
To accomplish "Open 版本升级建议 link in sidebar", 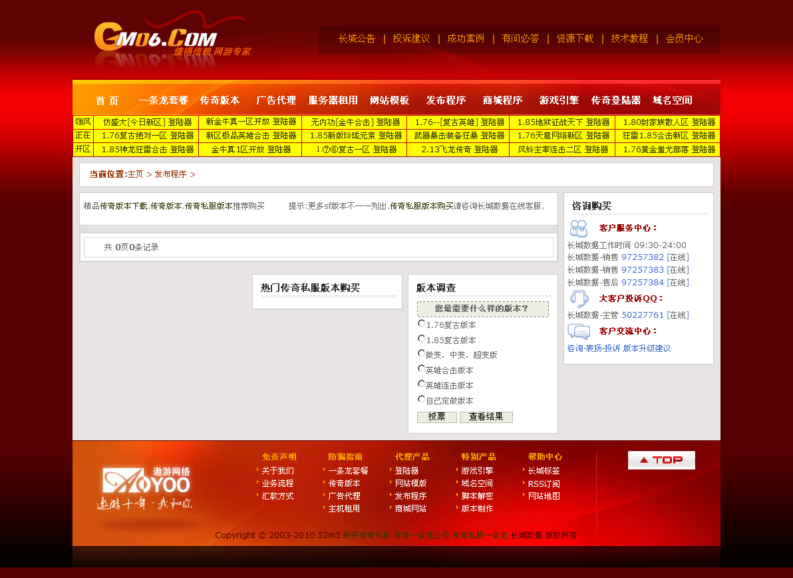I will pos(647,349).
